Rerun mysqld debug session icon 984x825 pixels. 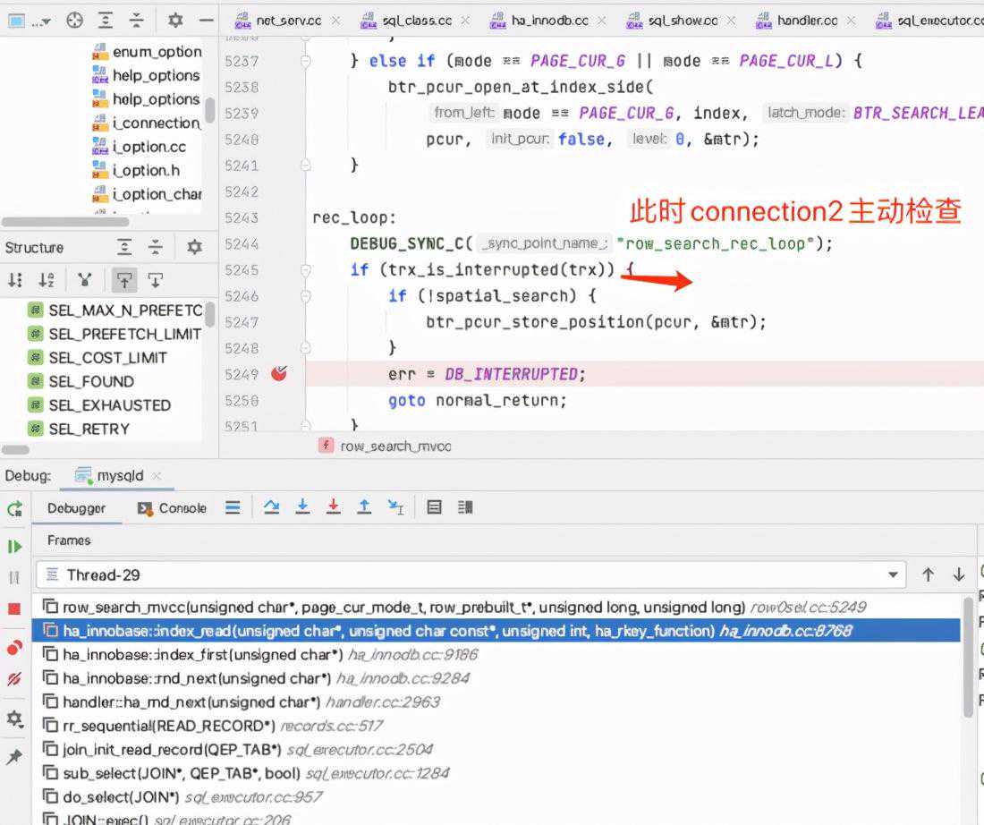[14, 508]
